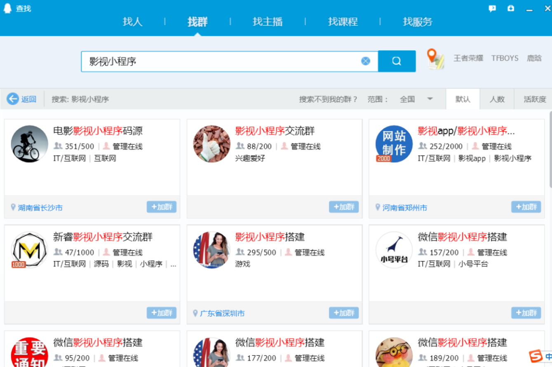Image resolution: width=552 pixels, height=367 pixels.
Task: Click location link 广东省深圳市
Action: tap(222, 313)
